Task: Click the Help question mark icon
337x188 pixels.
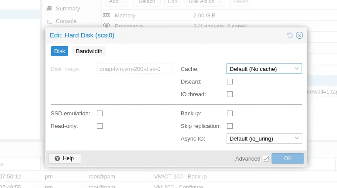Action: (x=57, y=158)
